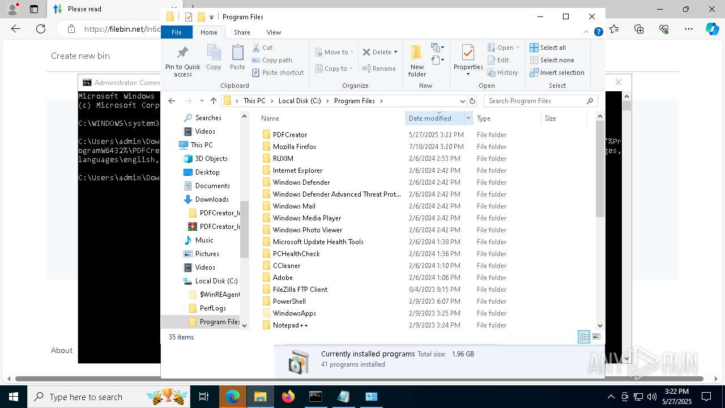725x408 pixels.
Task: Click the Rename ribbon button
Action: 379,69
